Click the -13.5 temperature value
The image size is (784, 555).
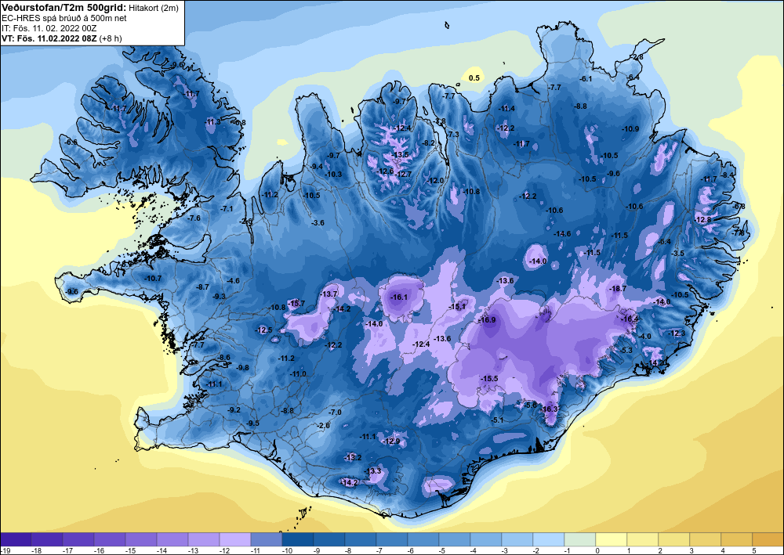(401, 155)
